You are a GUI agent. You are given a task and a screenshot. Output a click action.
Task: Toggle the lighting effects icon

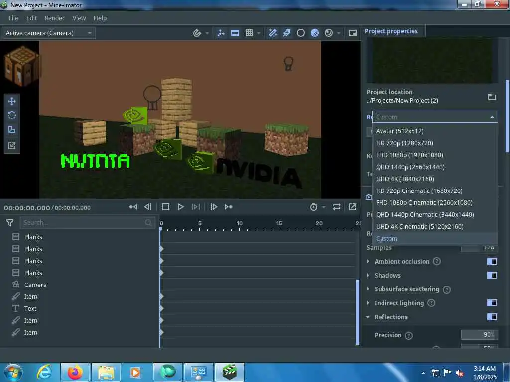(x=286, y=33)
